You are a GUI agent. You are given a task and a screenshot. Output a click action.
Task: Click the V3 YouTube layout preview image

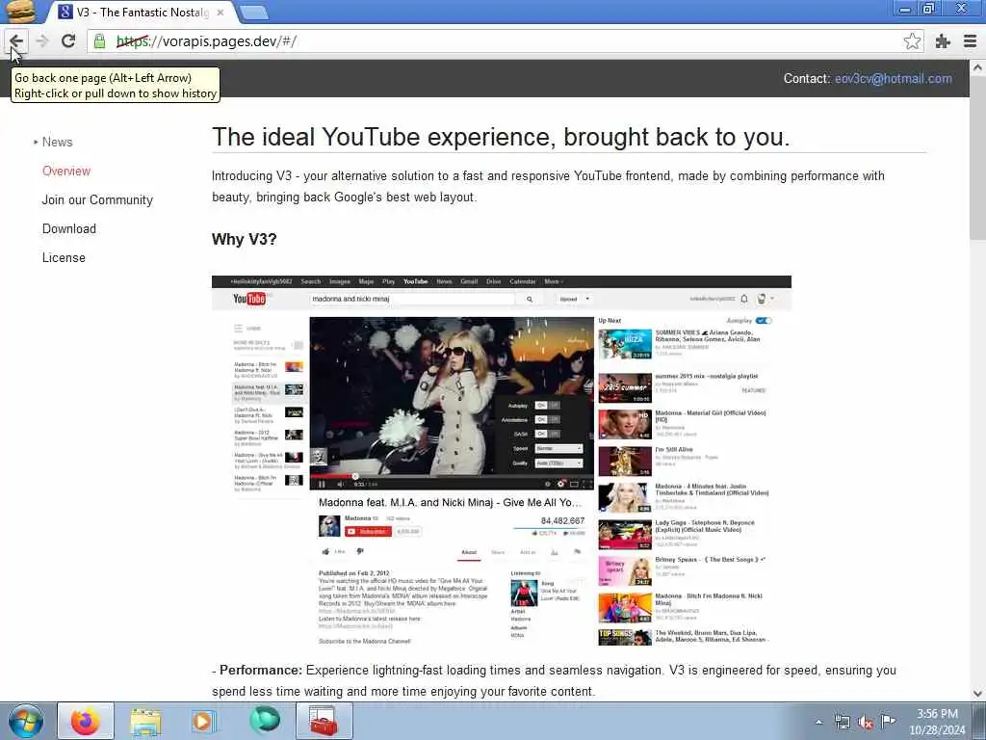[501, 462]
